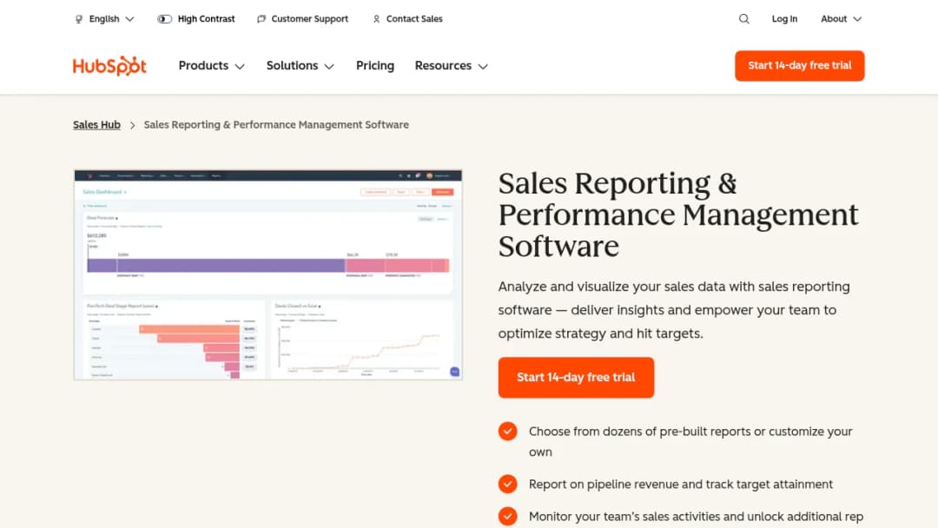Toggle the High Contrast switch
Viewport: 938px width, 528px height.
click(x=164, y=19)
